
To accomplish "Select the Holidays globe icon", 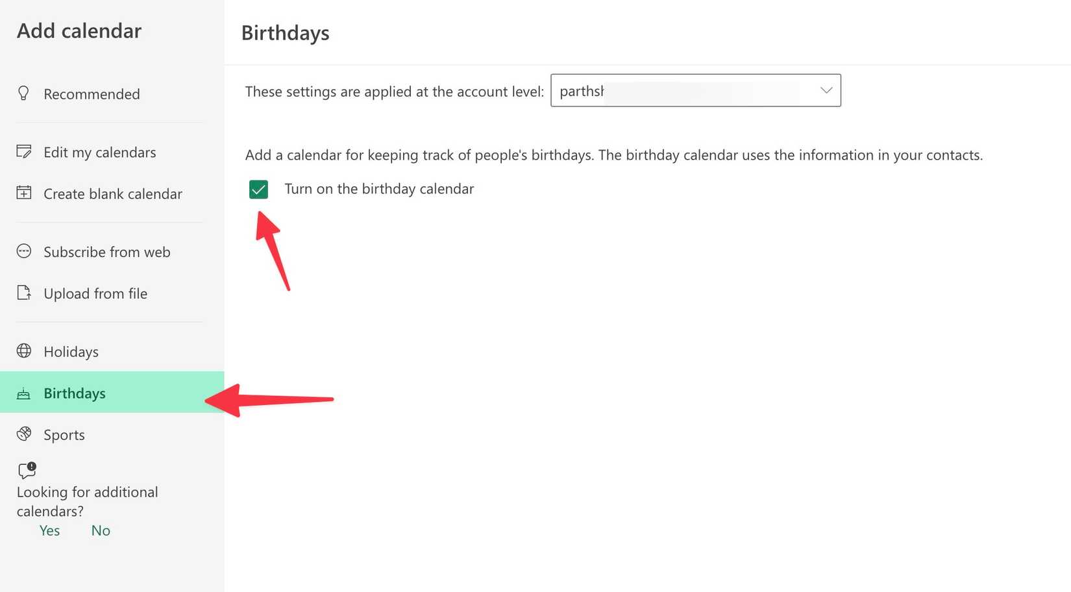I will point(23,351).
